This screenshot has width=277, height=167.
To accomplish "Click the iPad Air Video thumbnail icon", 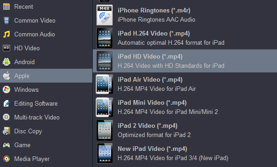I will (104, 84).
